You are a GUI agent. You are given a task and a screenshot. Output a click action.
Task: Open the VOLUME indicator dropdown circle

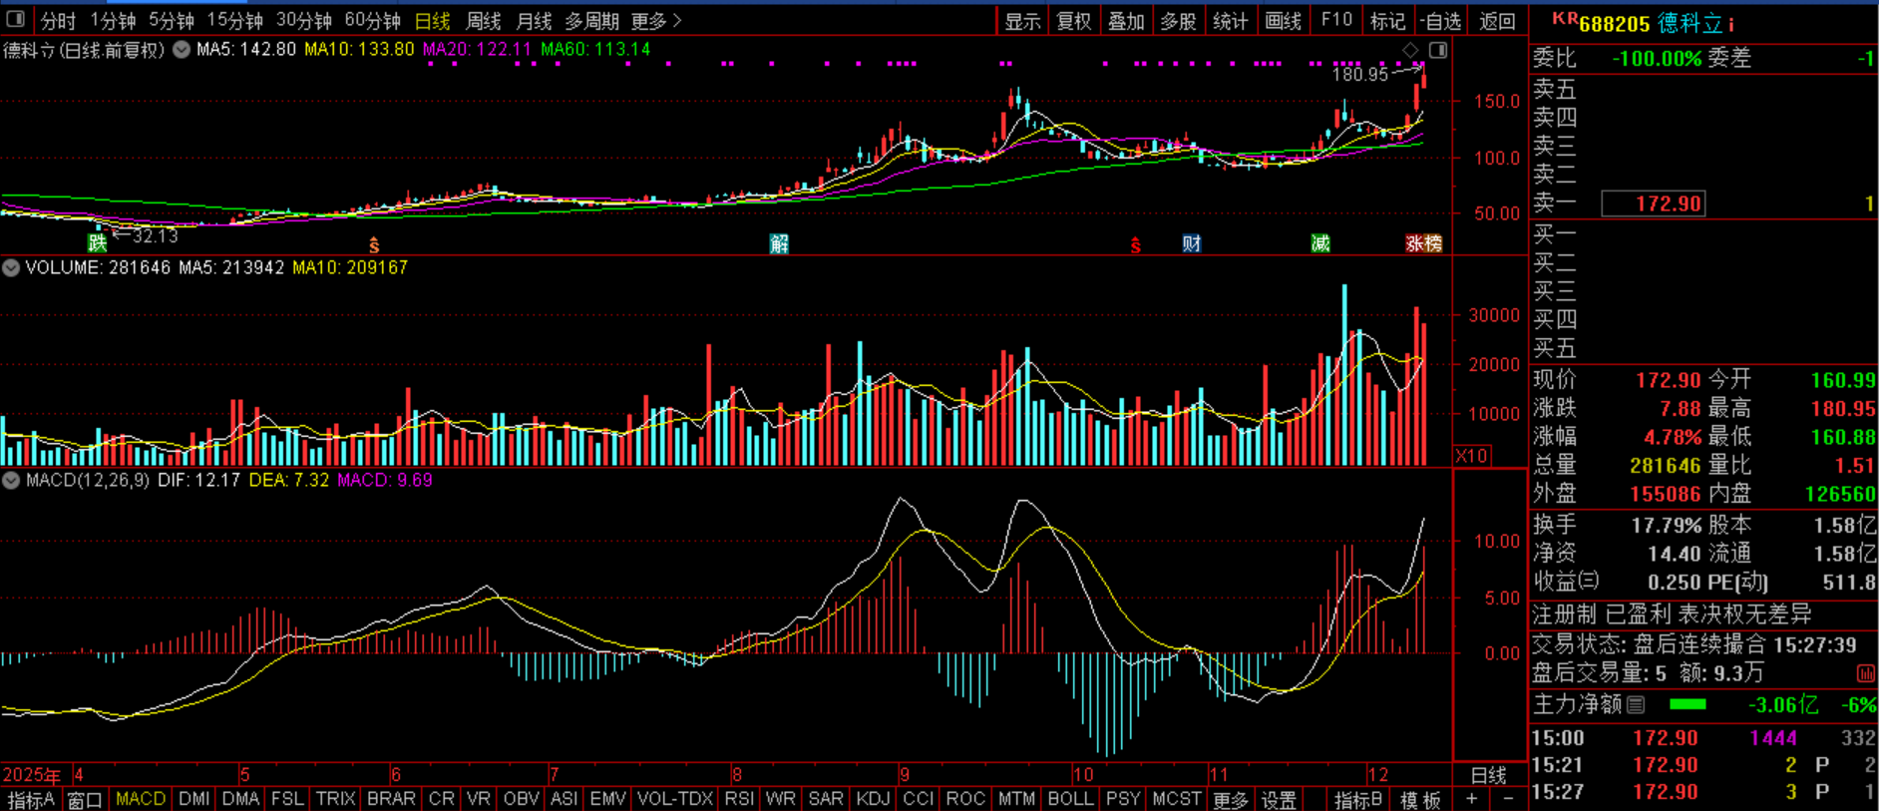tap(11, 267)
